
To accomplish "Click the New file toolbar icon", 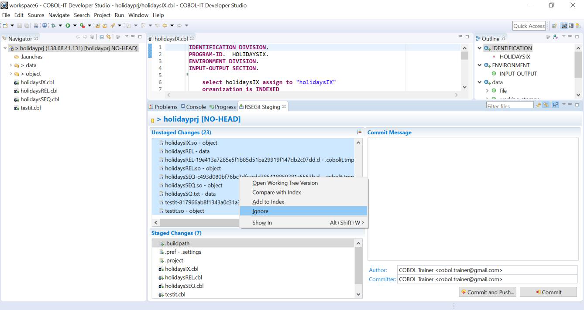I will click(5, 26).
